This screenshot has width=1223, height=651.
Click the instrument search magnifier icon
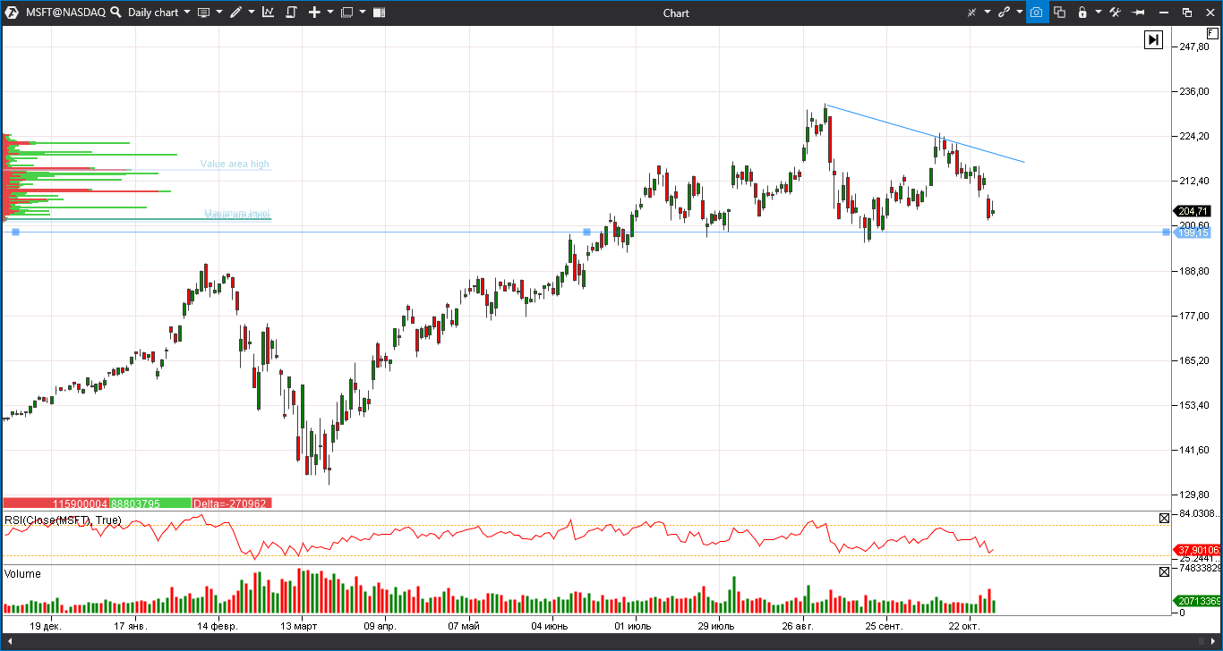pyautogui.click(x=115, y=13)
